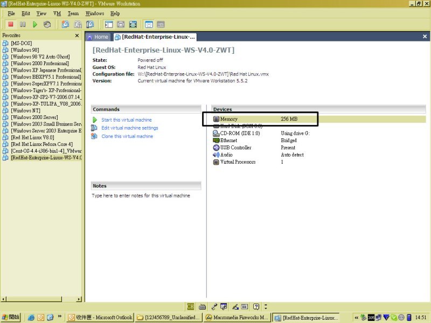Image resolution: width=431 pixels, height=323 pixels.
Task: Select [Windows 98 V2 Auto Ghost] in Favorites
Action: click(40, 57)
